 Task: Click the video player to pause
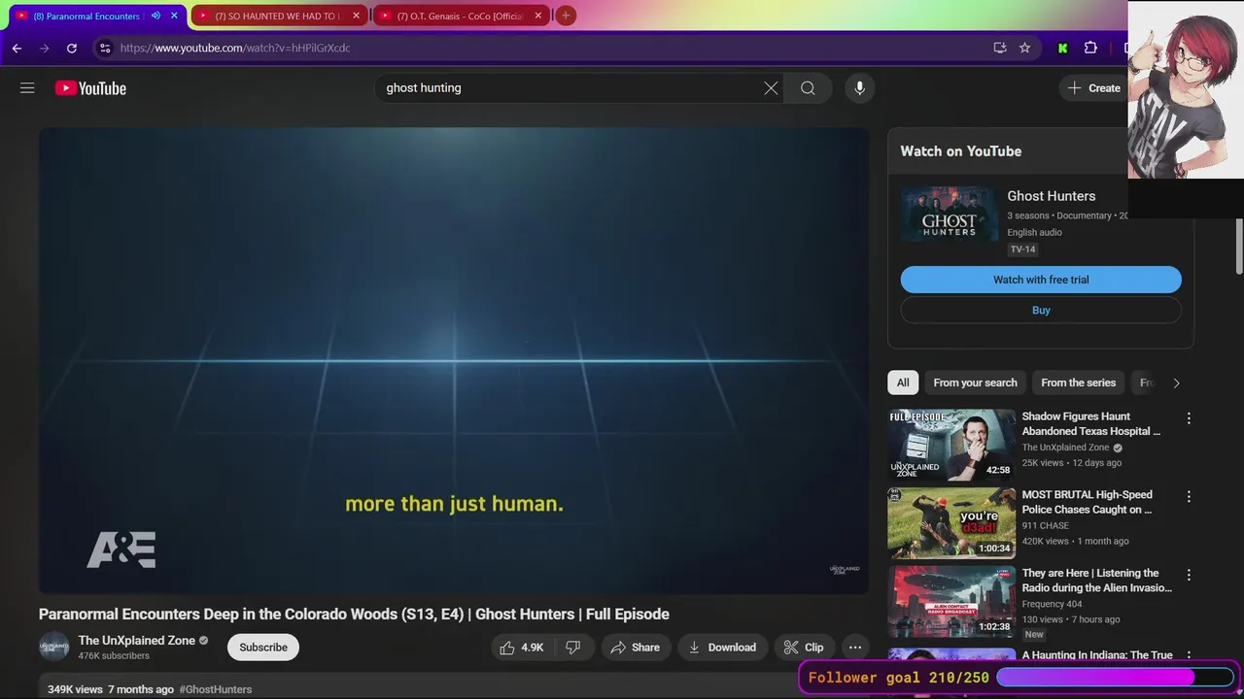coord(454,360)
